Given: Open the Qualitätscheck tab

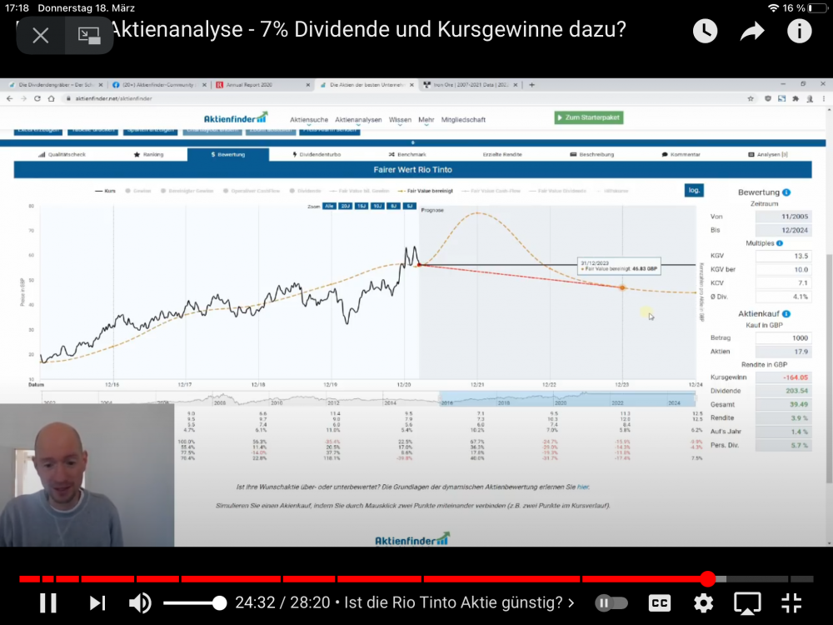Looking at the screenshot, I should tap(62, 155).
